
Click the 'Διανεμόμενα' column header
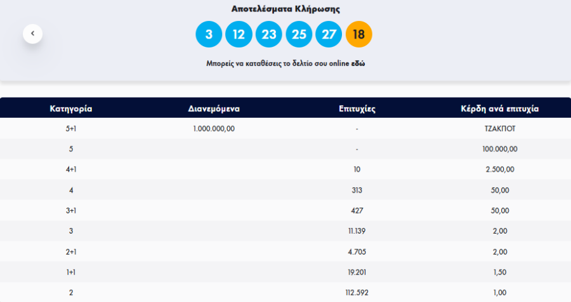point(214,108)
